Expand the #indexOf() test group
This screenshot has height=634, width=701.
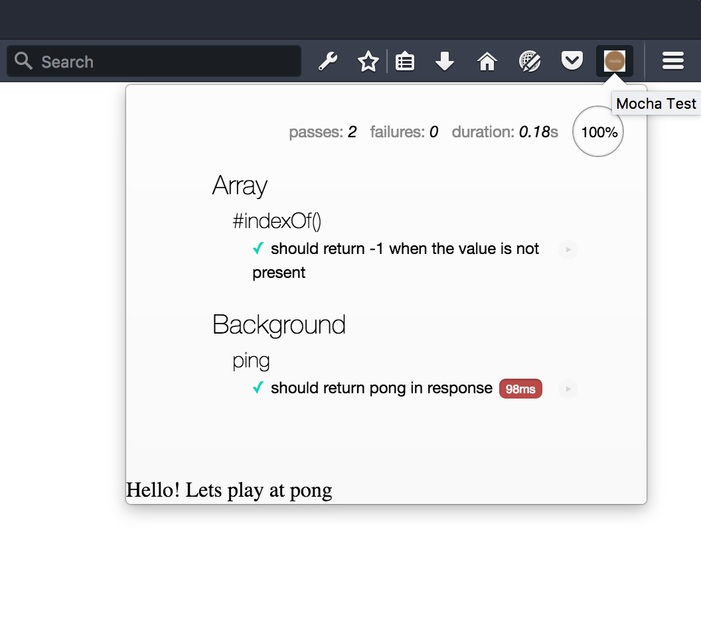pos(276,220)
